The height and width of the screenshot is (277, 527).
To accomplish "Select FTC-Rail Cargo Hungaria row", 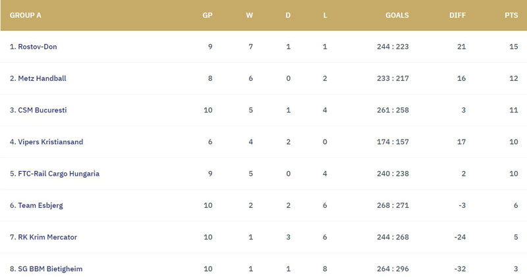I will coord(263,174).
